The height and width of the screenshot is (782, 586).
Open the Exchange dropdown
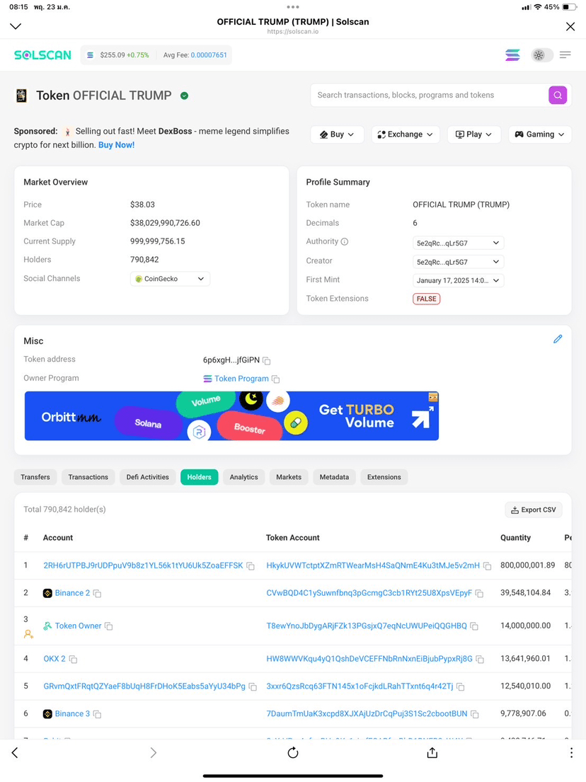406,134
